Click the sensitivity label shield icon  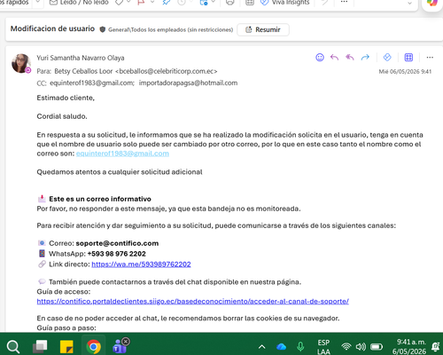(x=103, y=29)
